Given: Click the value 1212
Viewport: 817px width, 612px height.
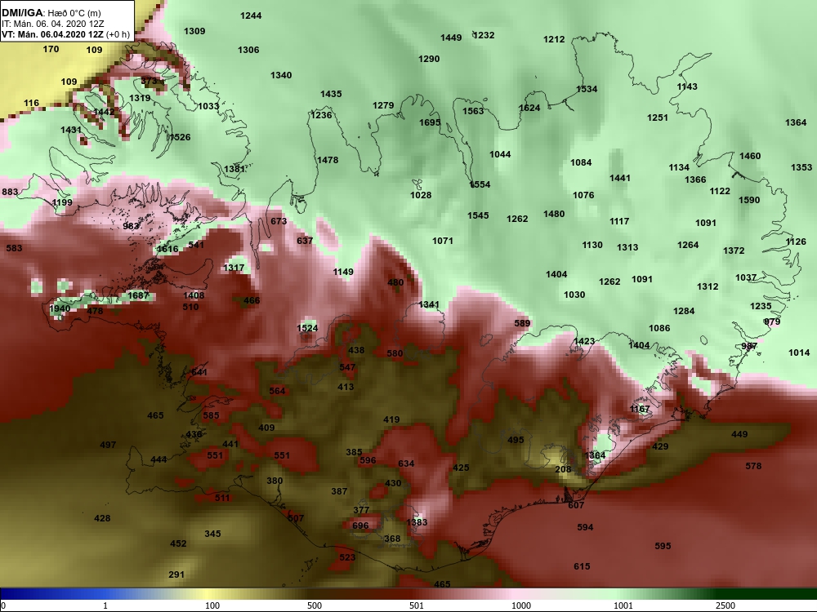Looking at the screenshot, I should pos(554,39).
